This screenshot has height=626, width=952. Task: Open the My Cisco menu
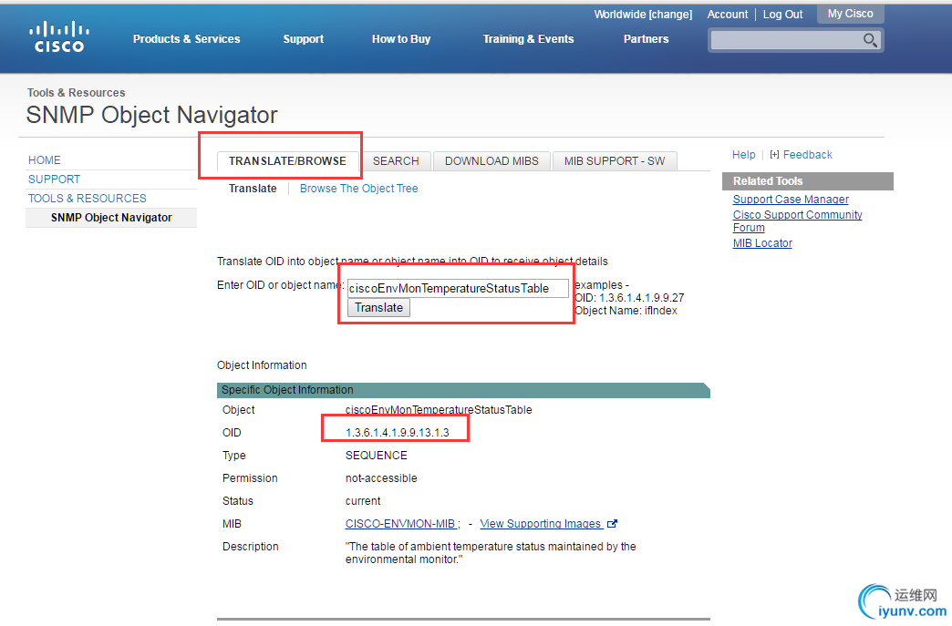851,14
